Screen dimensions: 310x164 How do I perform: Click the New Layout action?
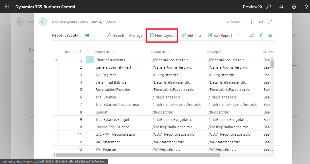click(x=162, y=35)
